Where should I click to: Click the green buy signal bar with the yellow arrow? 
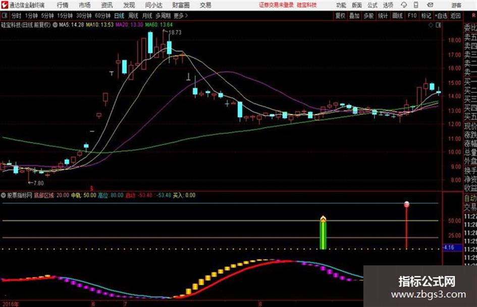pyautogui.click(x=323, y=232)
